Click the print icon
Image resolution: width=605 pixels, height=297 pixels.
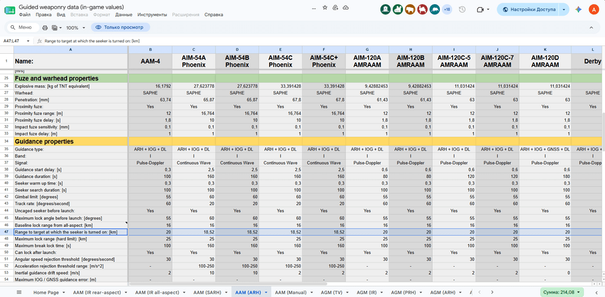(45, 28)
